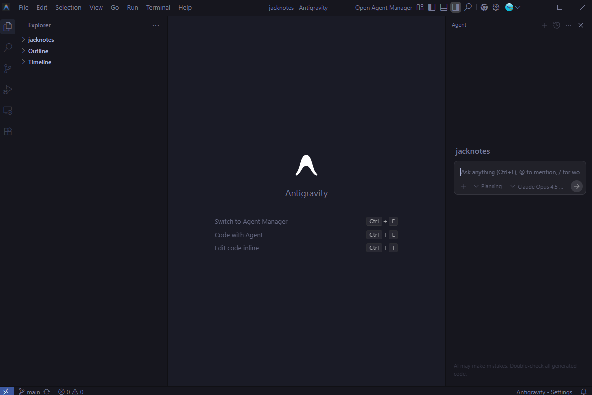
Task: Open the Claude Opus model dropdown
Action: 537,187
